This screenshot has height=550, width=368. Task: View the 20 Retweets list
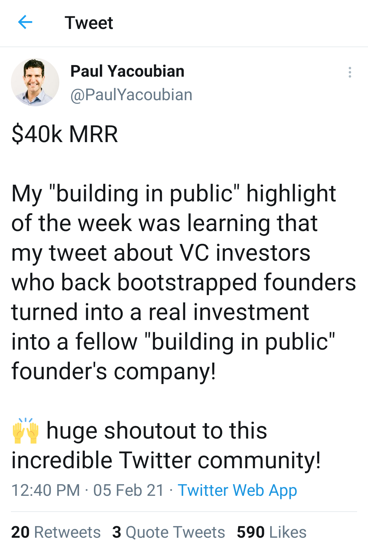tap(56, 532)
